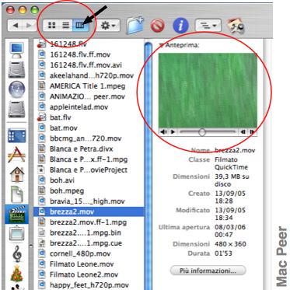The height and width of the screenshot is (290, 290).
Task: Select the bat.flv file
Action: click(x=89, y=117)
